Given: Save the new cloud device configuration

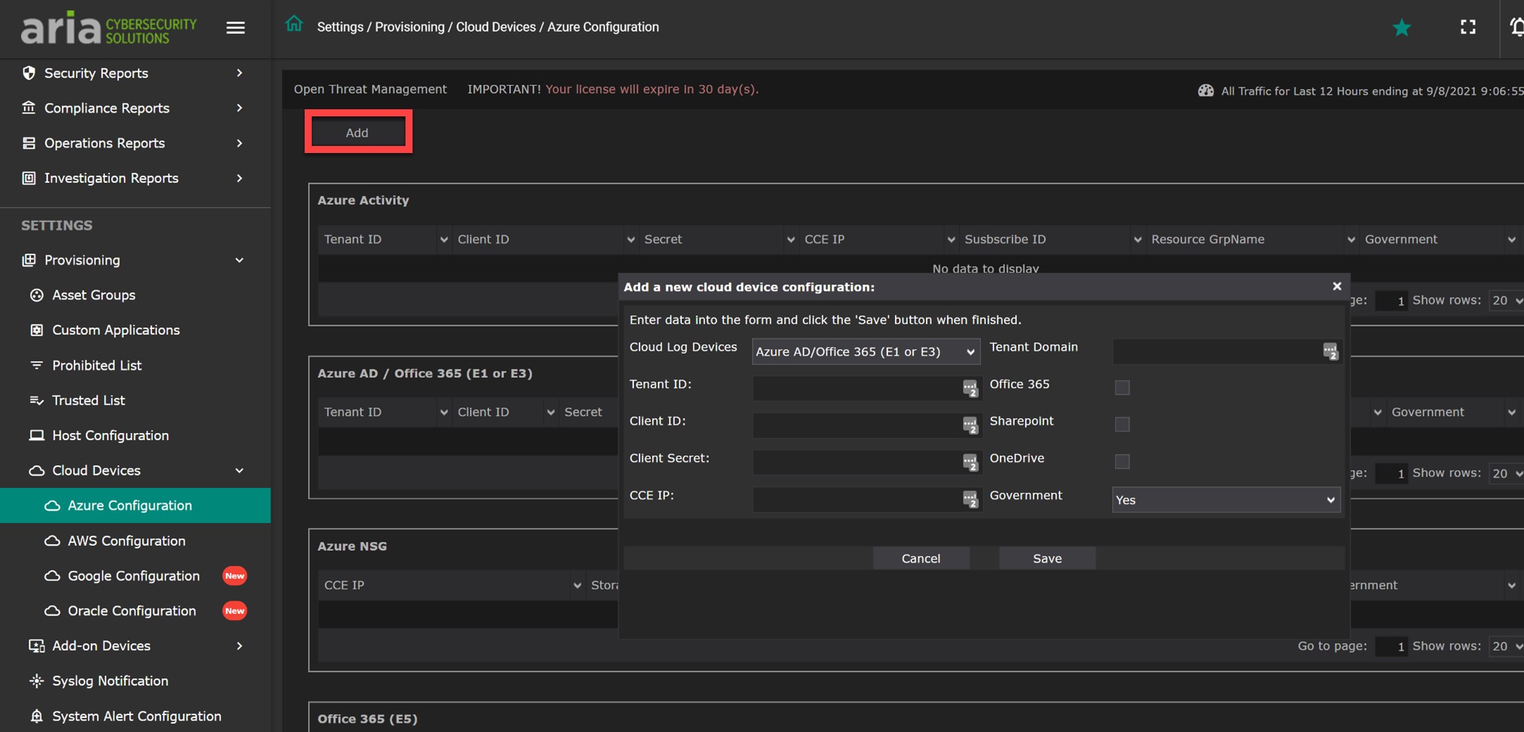Looking at the screenshot, I should pos(1047,559).
